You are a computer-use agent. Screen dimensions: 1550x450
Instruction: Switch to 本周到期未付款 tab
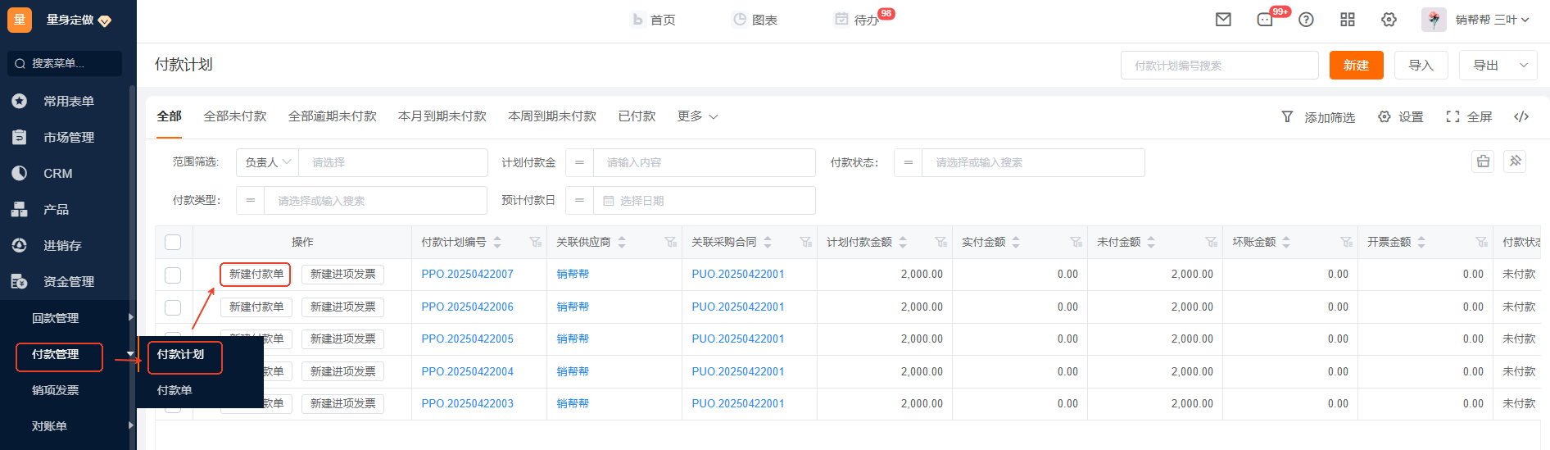552,116
